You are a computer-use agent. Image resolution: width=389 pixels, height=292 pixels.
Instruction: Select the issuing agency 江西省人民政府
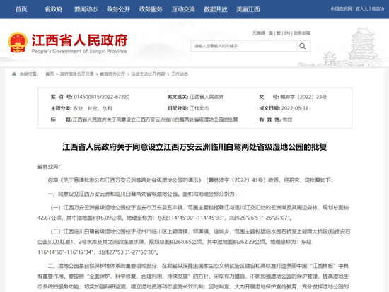point(207,97)
